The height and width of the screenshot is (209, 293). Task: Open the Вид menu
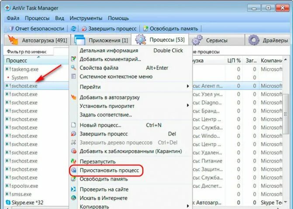pos(60,18)
